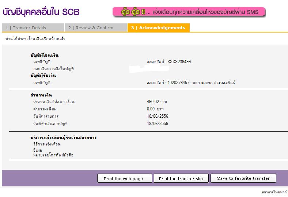This screenshot has height=197, width=288.
Task: Click the บัญชีผู้โอนเงิน section heading
Action: (x=45, y=55)
